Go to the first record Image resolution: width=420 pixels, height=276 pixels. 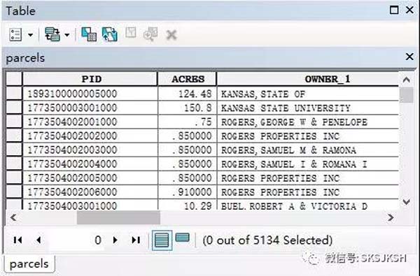(17, 240)
